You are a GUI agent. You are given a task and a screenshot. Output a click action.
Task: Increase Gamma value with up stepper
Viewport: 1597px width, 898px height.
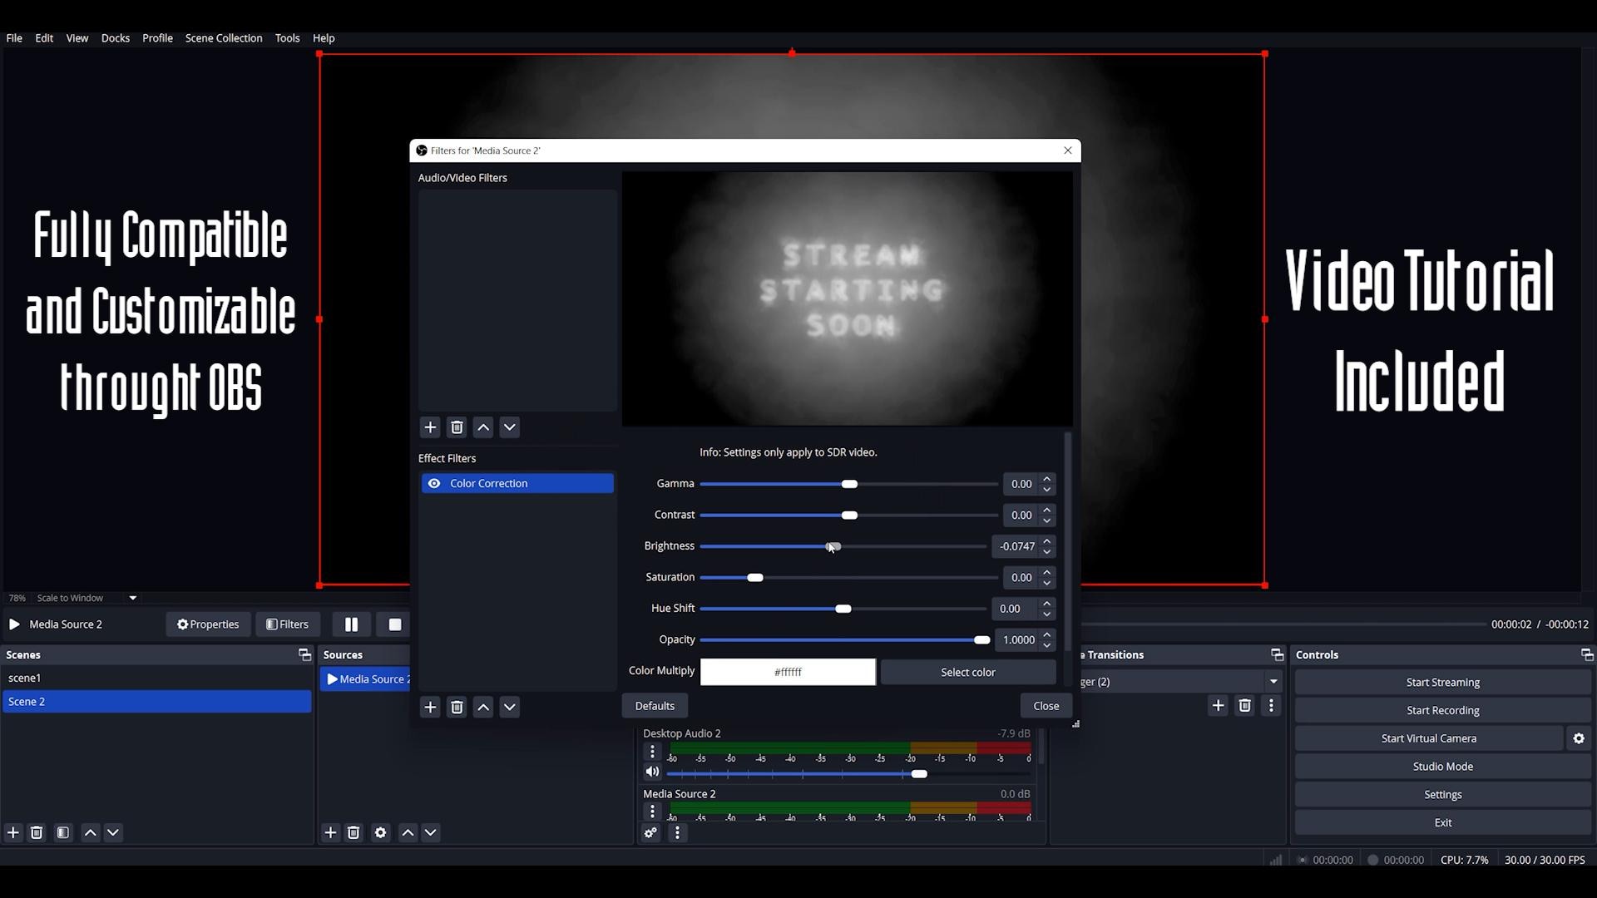click(x=1047, y=479)
